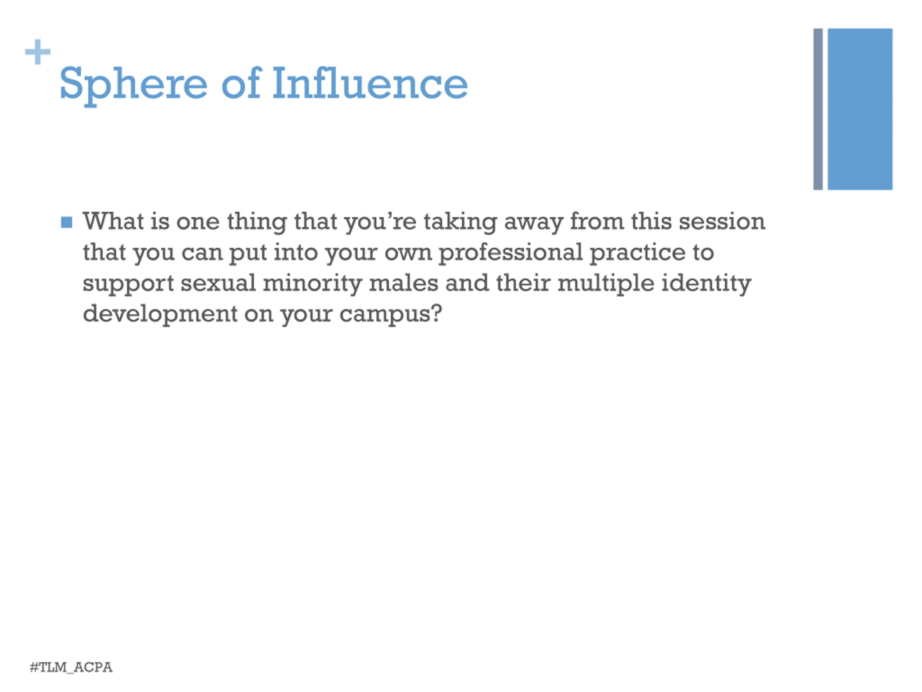Click the words 'sexual minority' in the bullet

tap(271, 284)
